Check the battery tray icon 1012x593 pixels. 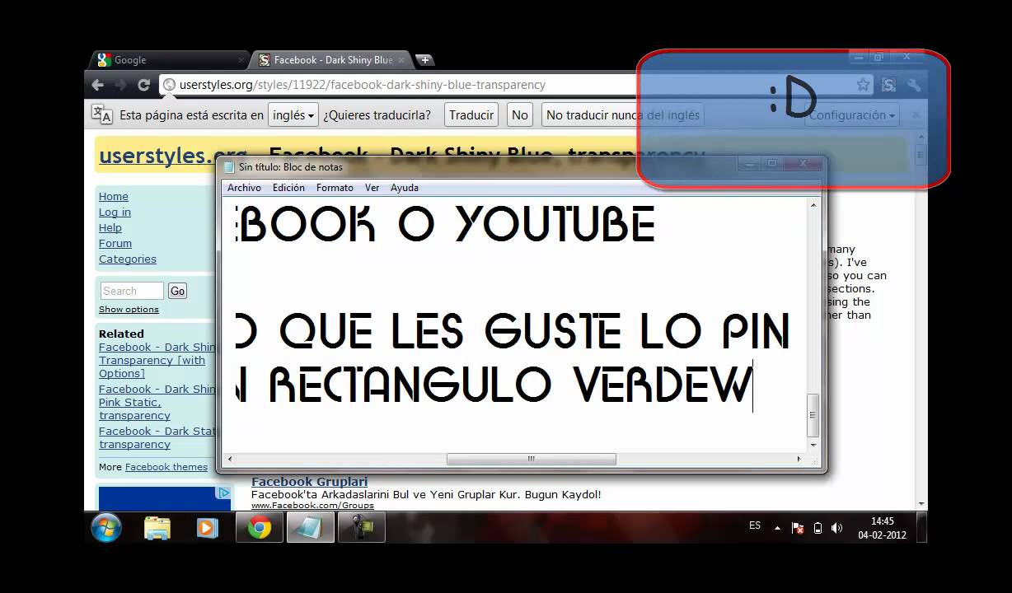pyautogui.click(x=818, y=528)
